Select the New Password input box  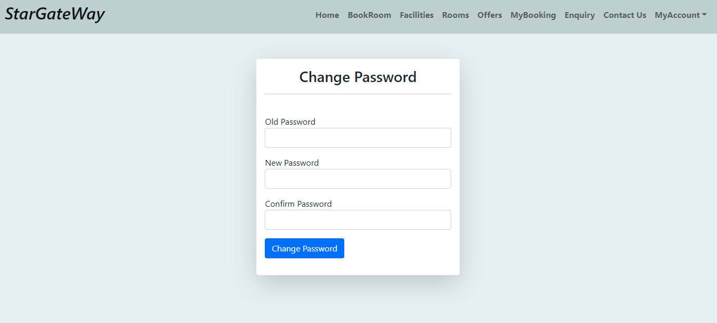pyautogui.click(x=357, y=179)
